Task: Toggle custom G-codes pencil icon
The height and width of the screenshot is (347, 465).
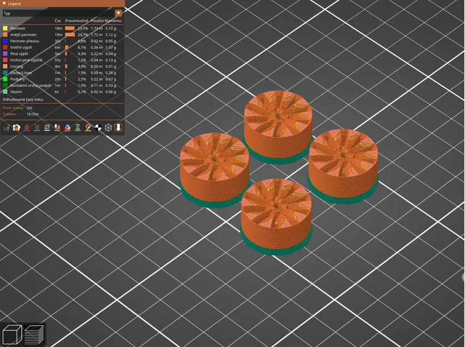Action: click(x=88, y=128)
